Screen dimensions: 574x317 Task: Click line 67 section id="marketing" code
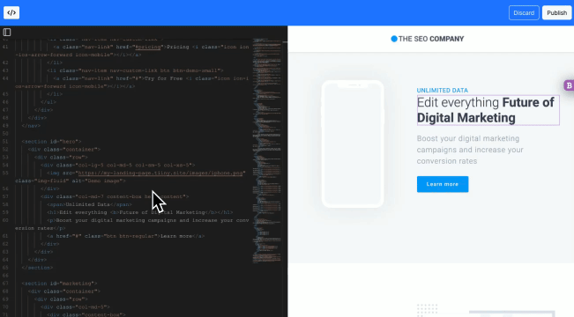tap(59, 284)
